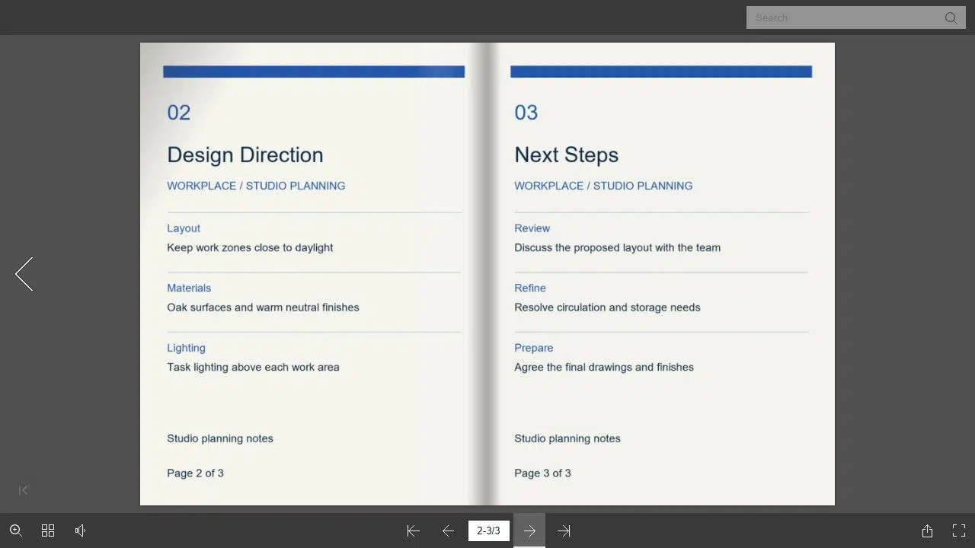Click the Materials label

(189, 288)
